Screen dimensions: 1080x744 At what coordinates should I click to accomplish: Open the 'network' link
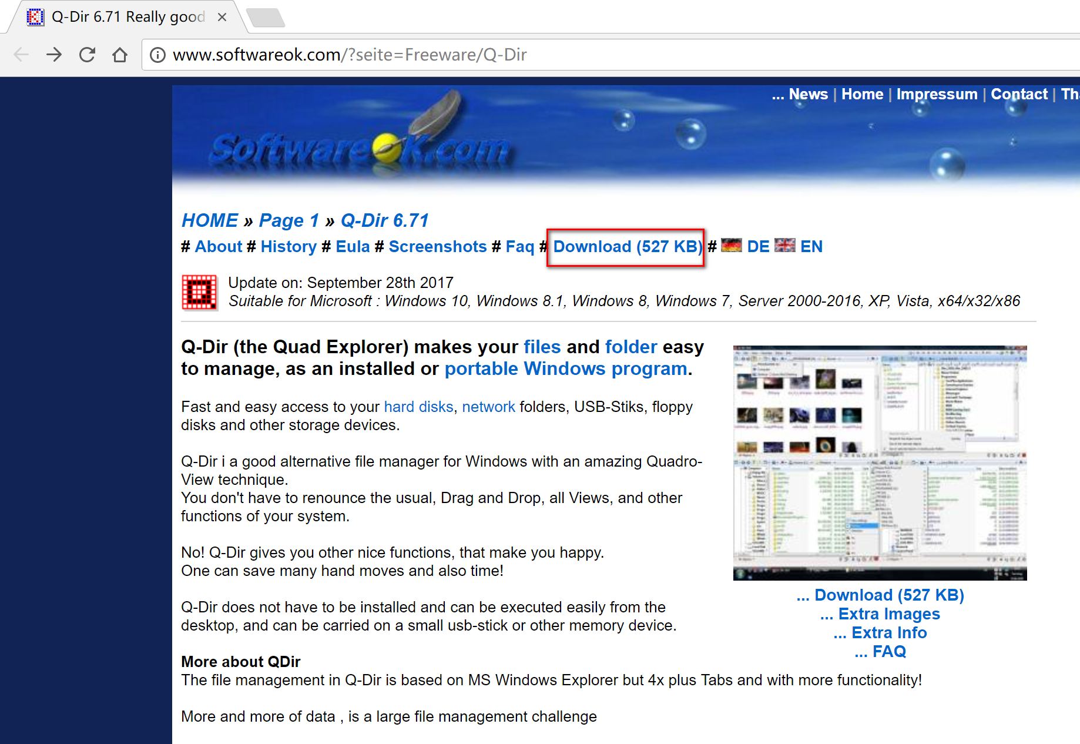pyautogui.click(x=488, y=407)
